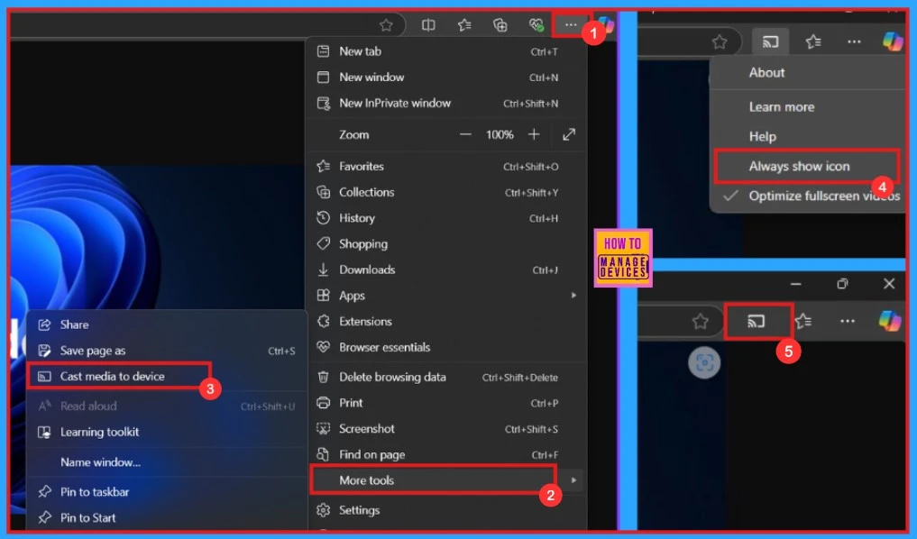Select Print from the menu
This screenshot has width=917, height=539.
tap(446, 403)
